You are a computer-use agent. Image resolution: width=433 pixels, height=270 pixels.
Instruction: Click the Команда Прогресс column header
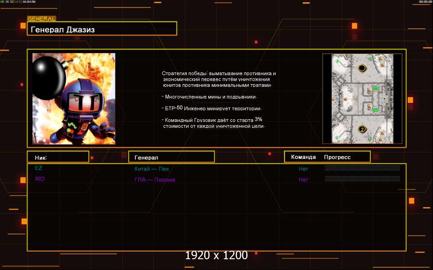(327, 157)
